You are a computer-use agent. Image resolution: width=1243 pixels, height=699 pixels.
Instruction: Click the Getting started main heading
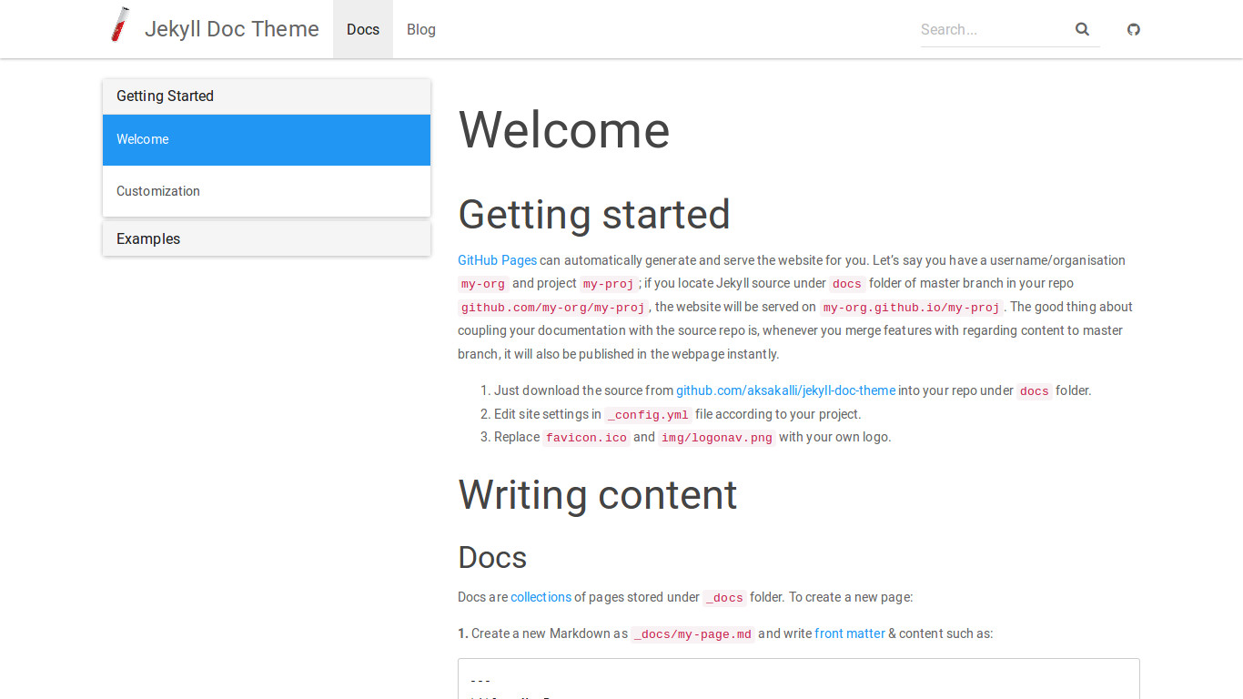(593, 215)
